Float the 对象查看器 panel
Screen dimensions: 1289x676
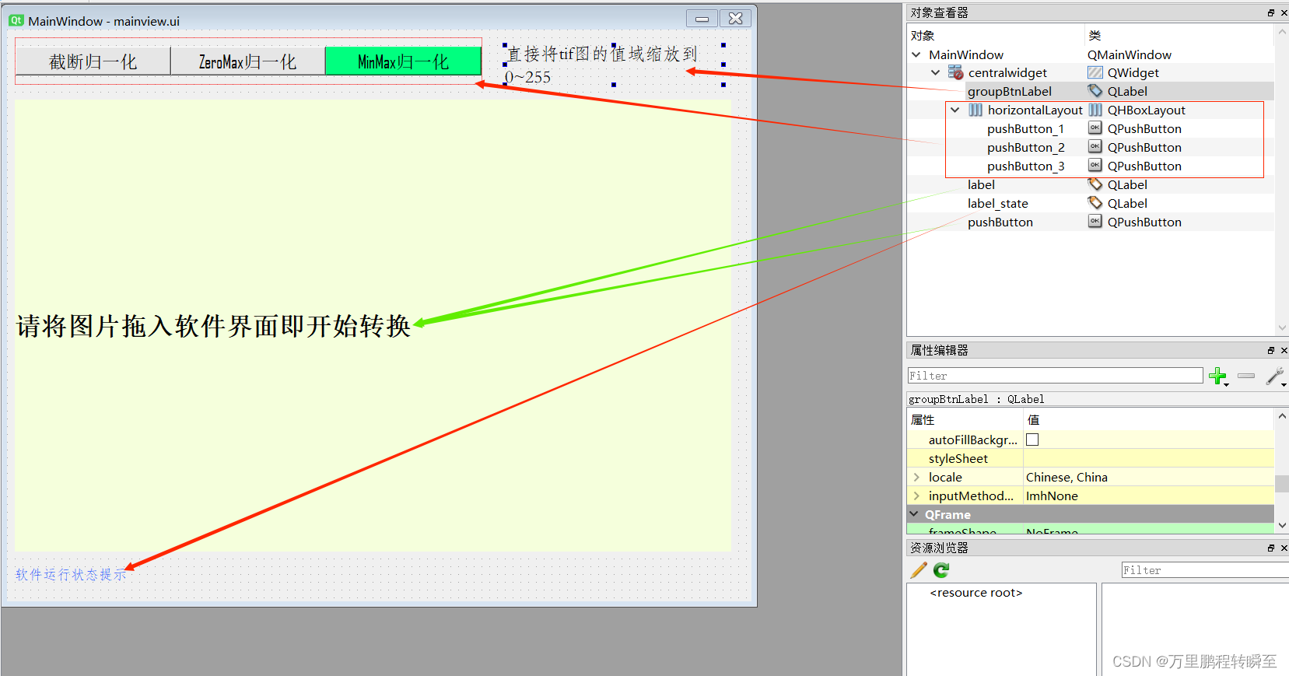pos(1271,12)
